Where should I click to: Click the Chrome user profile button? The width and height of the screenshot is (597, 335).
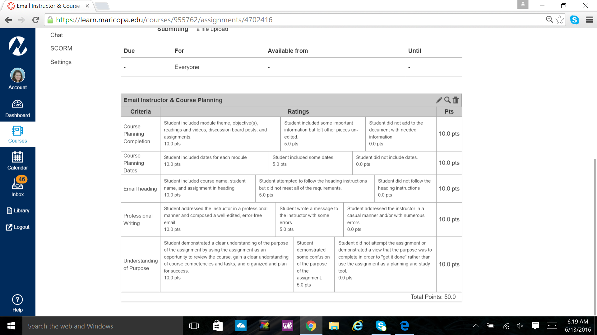point(523,4)
